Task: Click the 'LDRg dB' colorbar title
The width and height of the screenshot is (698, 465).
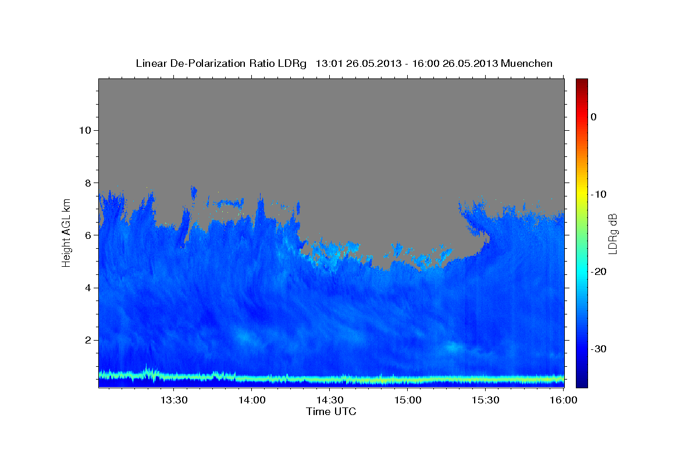Action: (x=613, y=234)
